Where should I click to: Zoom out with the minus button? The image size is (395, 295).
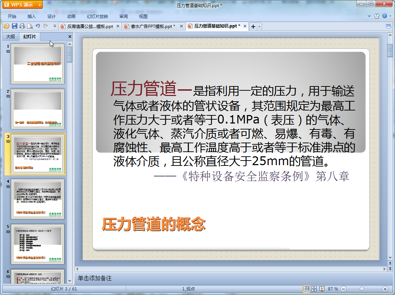343,289
